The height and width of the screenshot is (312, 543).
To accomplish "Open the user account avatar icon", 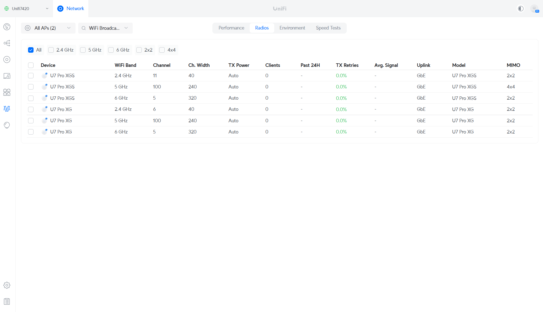I will click(535, 8).
